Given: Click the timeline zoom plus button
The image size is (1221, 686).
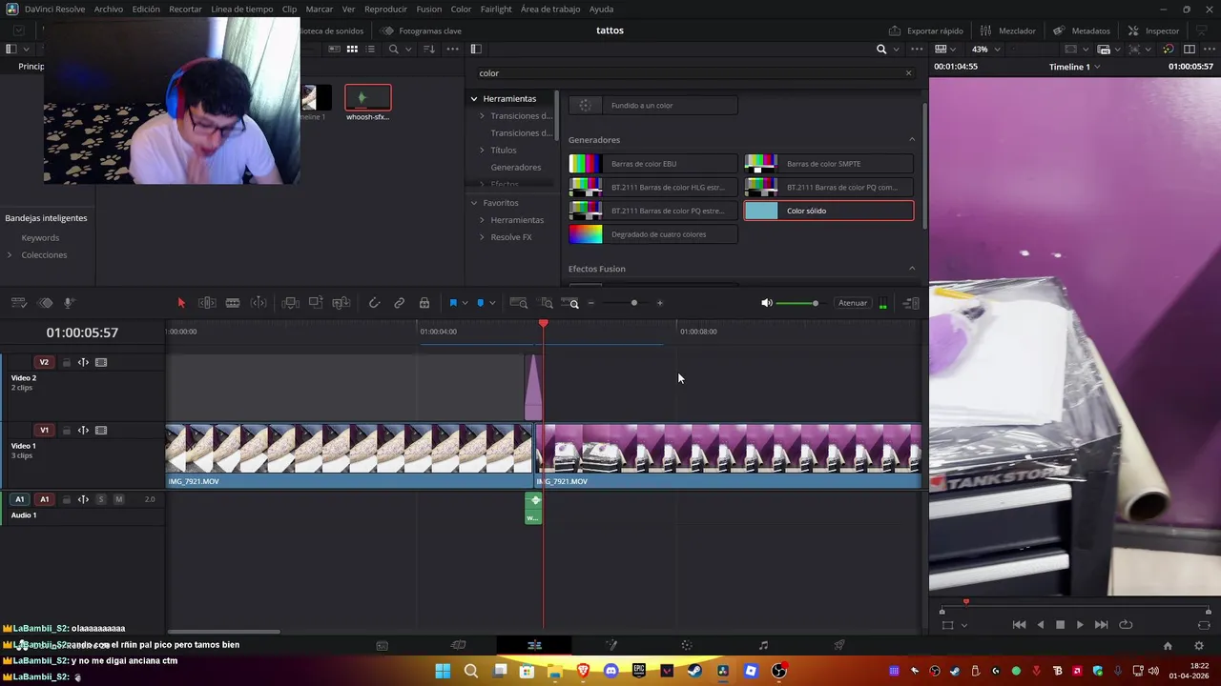Looking at the screenshot, I should (x=660, y=303).
